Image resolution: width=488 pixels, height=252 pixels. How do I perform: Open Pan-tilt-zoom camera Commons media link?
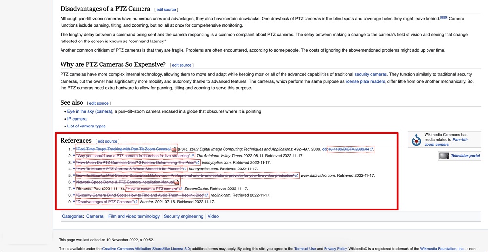pos(447,142)
